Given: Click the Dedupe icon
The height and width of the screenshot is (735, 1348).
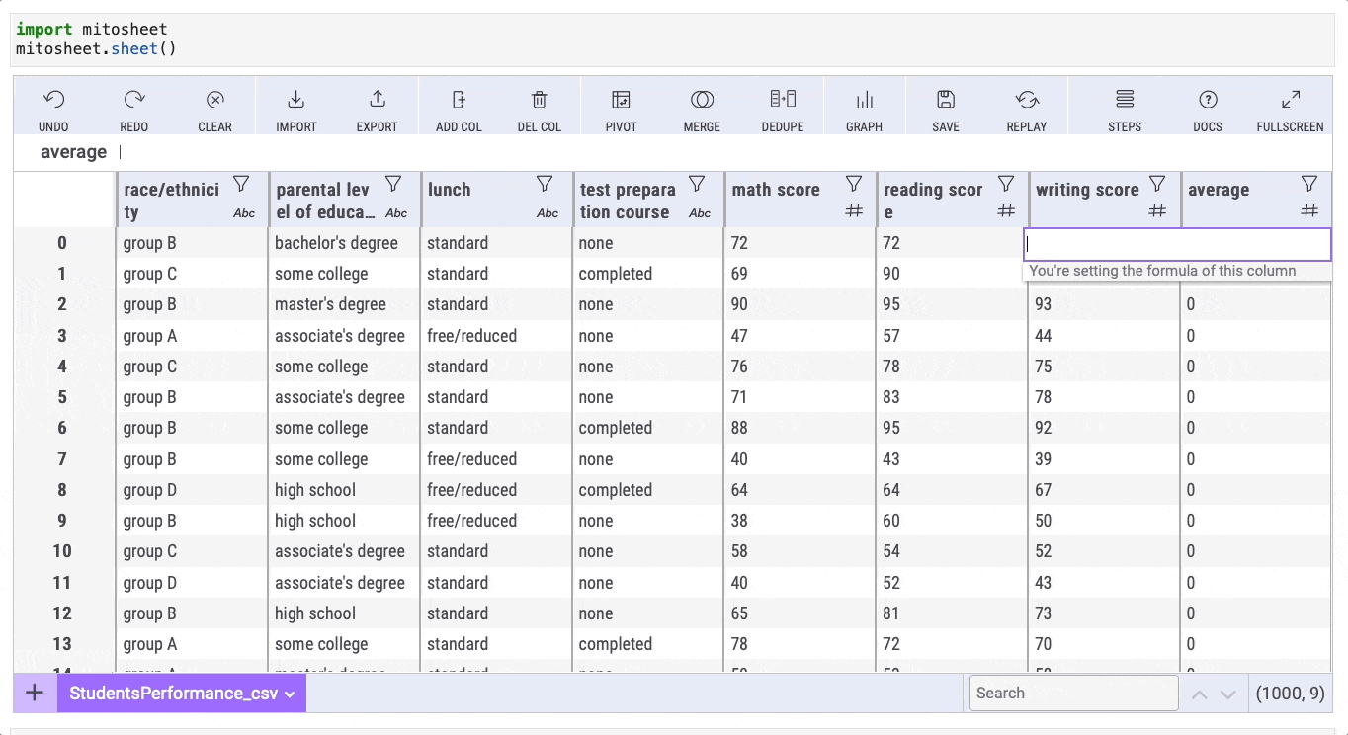Looking at the screenshot, I should click(783, 100).
